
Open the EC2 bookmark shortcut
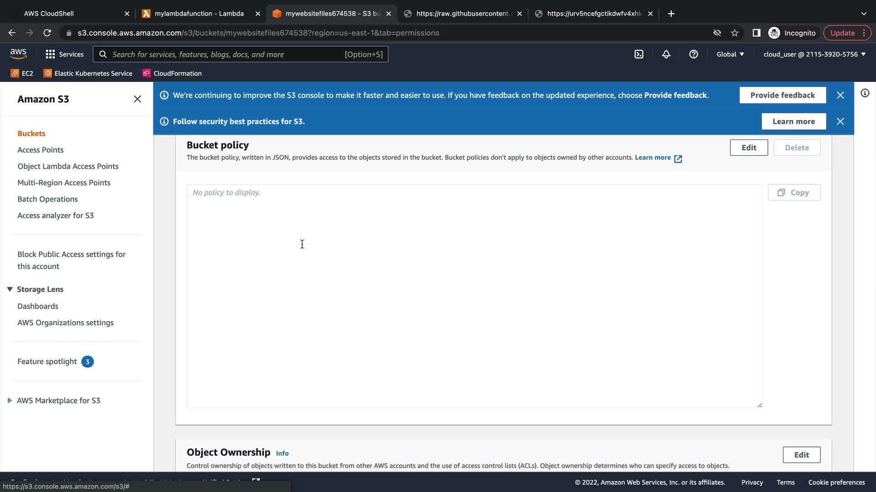(22, 73)
